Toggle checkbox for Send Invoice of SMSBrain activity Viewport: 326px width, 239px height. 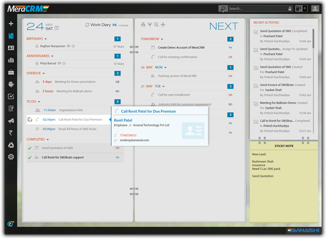pos(256,86)
